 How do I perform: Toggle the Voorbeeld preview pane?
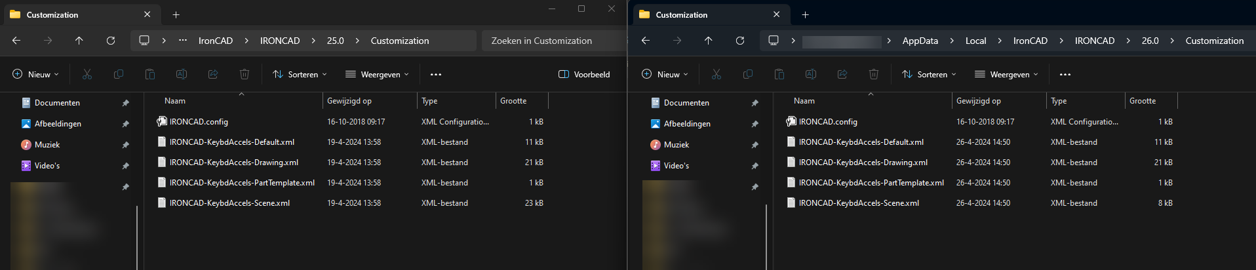(584, 75)
